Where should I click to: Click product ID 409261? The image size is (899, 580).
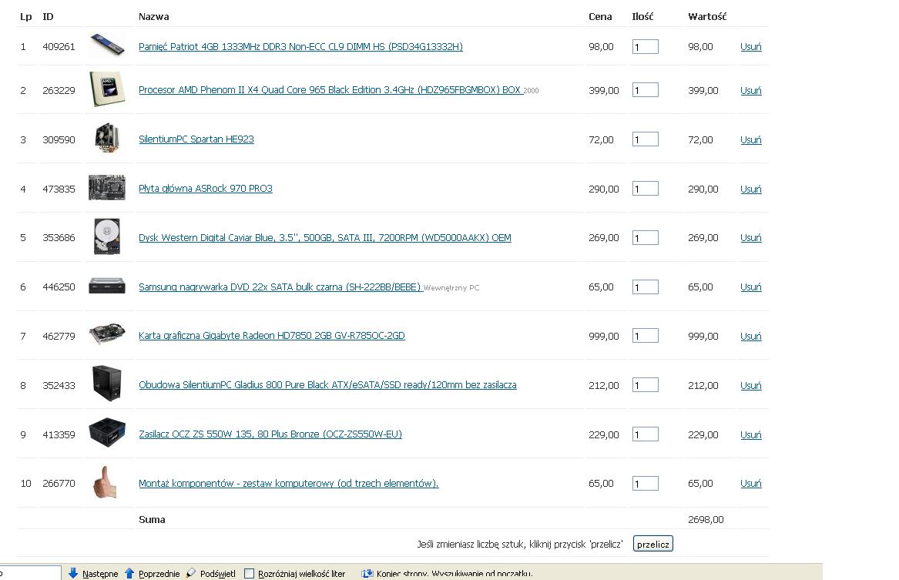click(x=59, y=47)
